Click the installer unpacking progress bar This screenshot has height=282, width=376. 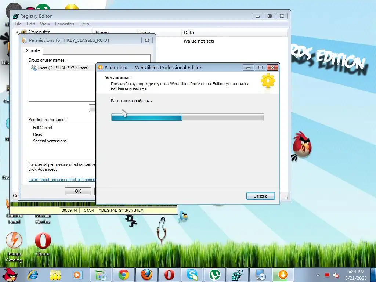point(188,117)
